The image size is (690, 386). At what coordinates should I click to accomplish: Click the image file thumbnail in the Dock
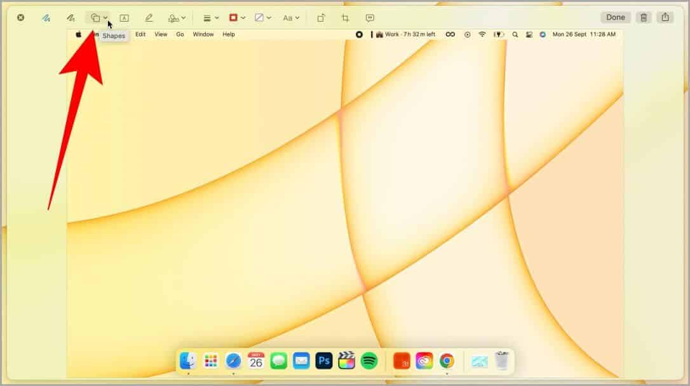(479, 362)
